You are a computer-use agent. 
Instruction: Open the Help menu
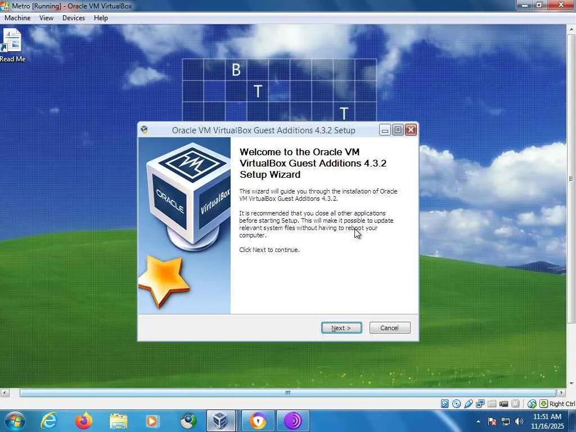click(101, 18)
